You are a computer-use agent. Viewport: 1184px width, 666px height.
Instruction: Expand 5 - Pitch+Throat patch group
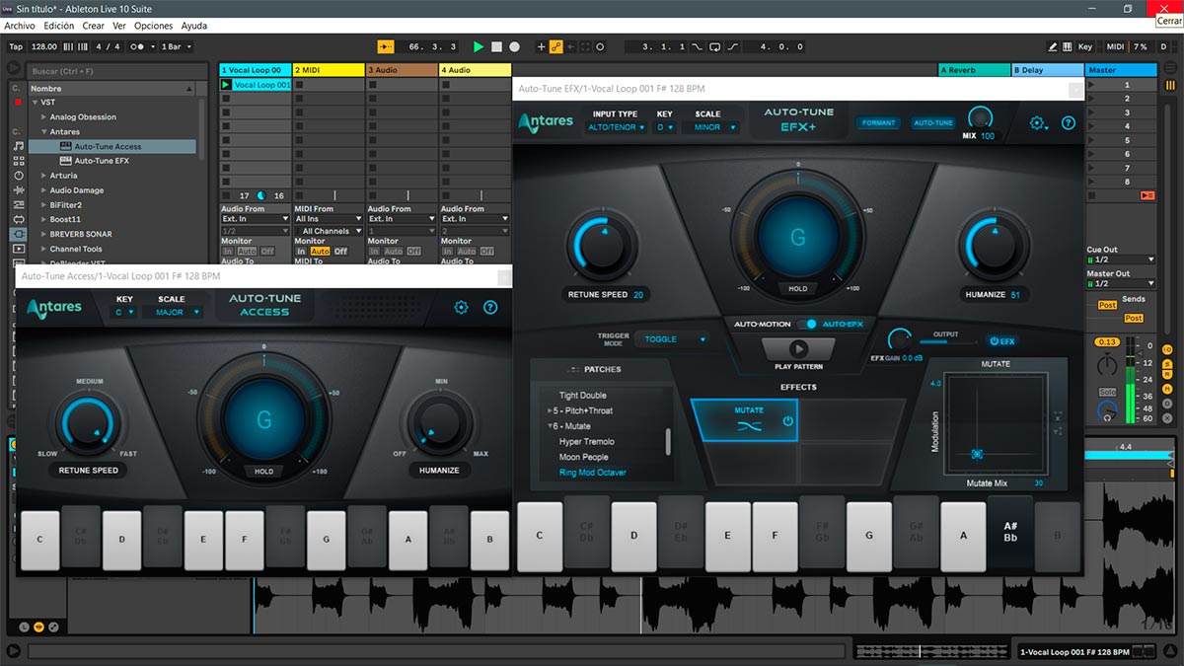(x=550, y=410)
